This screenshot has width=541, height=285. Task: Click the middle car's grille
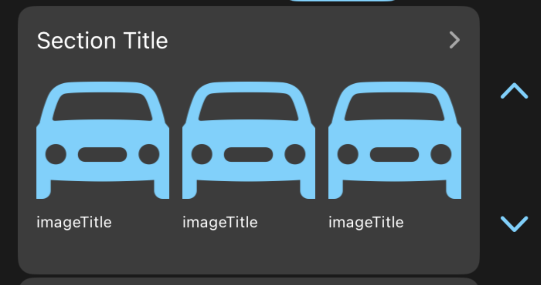click(x=248, y=155)
